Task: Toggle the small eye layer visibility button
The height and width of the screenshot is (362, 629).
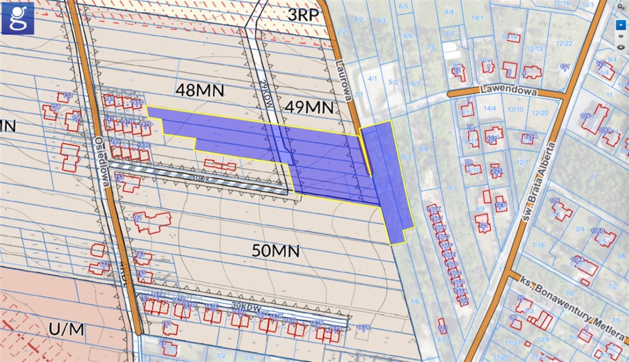Action: coord(621,35)
